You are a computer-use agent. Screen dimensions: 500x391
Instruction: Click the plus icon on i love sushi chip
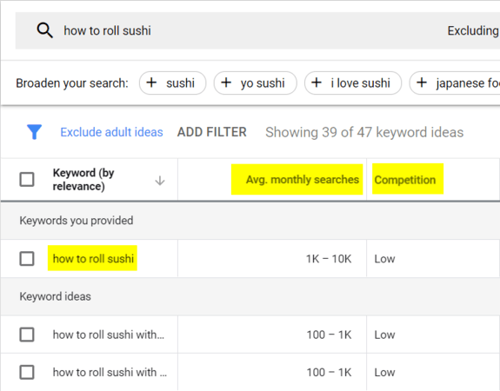(x=317, y=83)
